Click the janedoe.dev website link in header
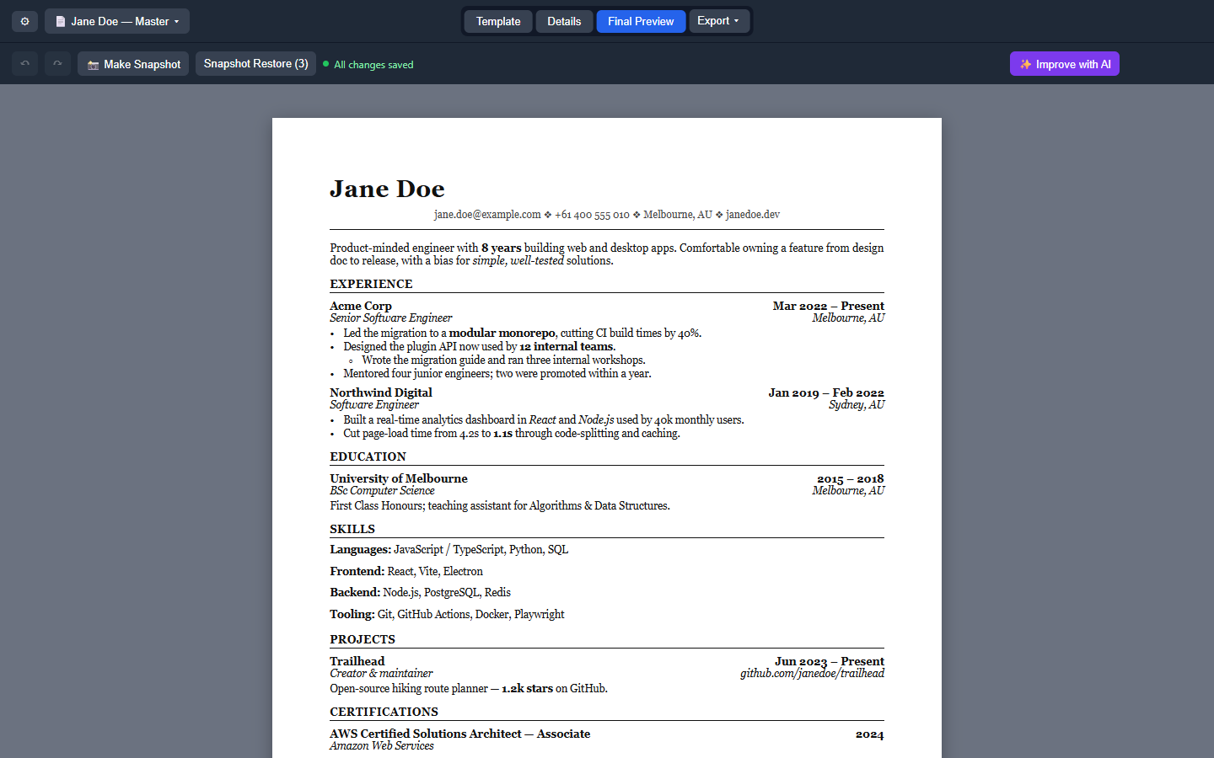Screen dimensions: 1214x758 753,215
